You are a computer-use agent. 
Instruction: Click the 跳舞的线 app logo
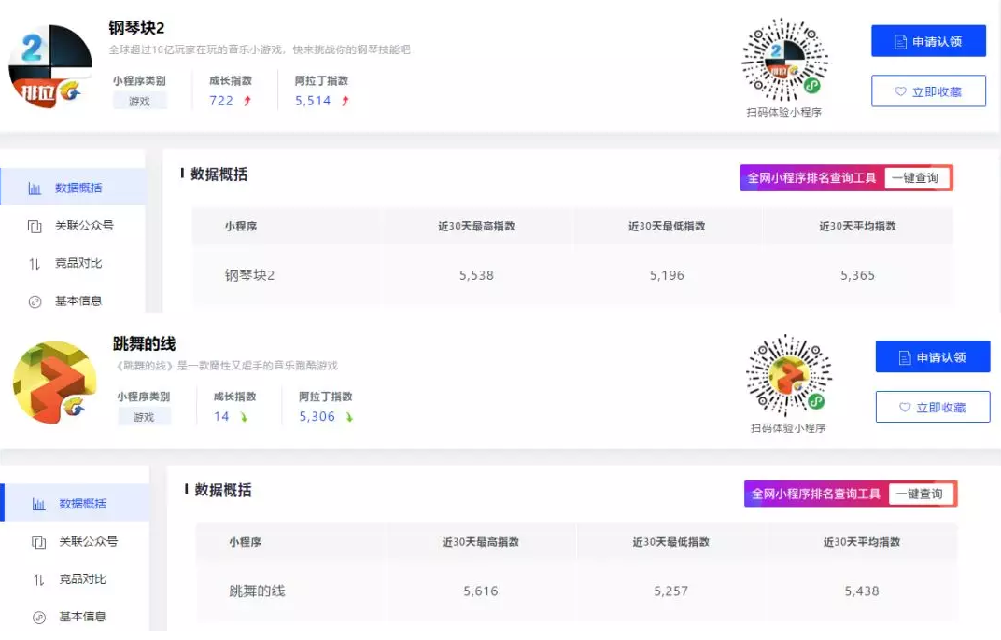tap(55, 383)
